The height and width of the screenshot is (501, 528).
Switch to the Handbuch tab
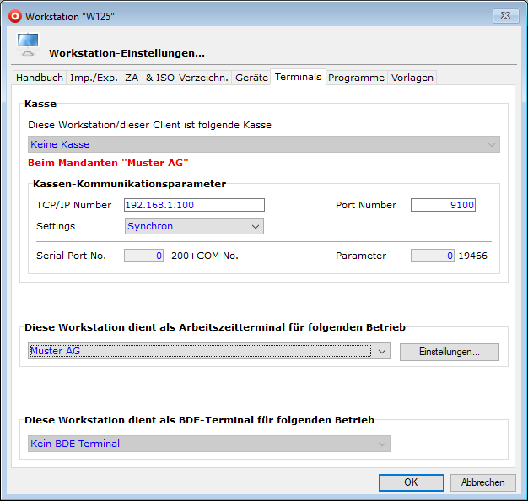pos(40,78)
